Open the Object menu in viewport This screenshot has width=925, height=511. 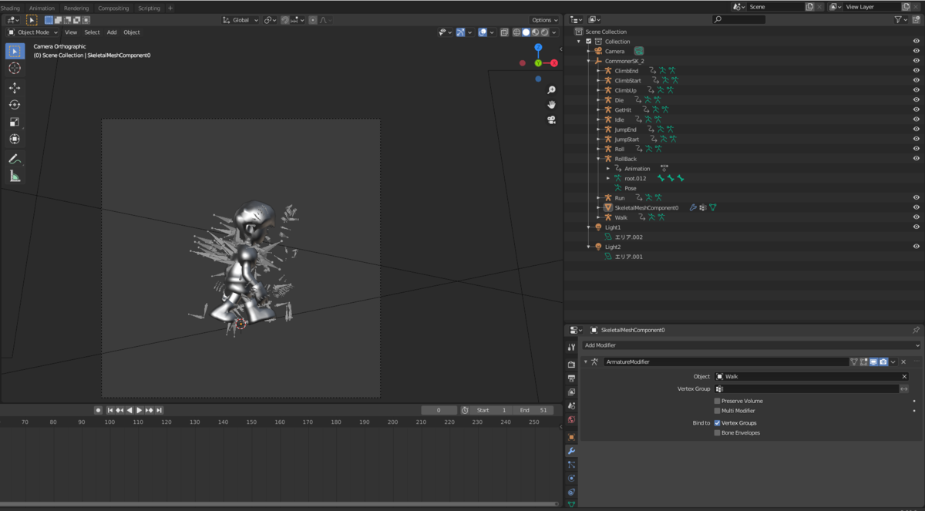tap(132, 32)
